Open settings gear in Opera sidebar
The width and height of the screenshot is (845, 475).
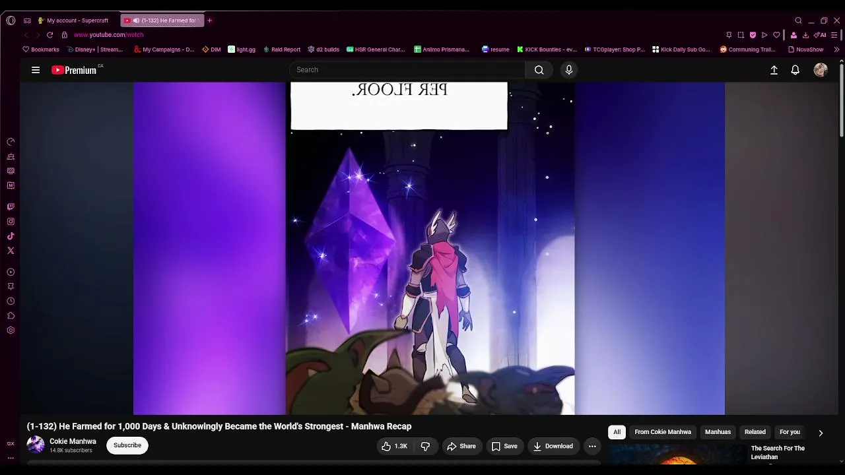(x=11, y=331)
